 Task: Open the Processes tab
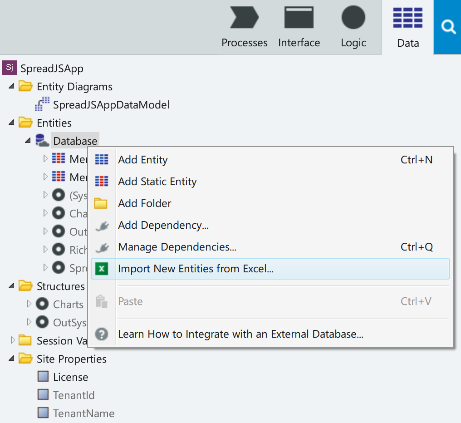click(x=244, y=27)
